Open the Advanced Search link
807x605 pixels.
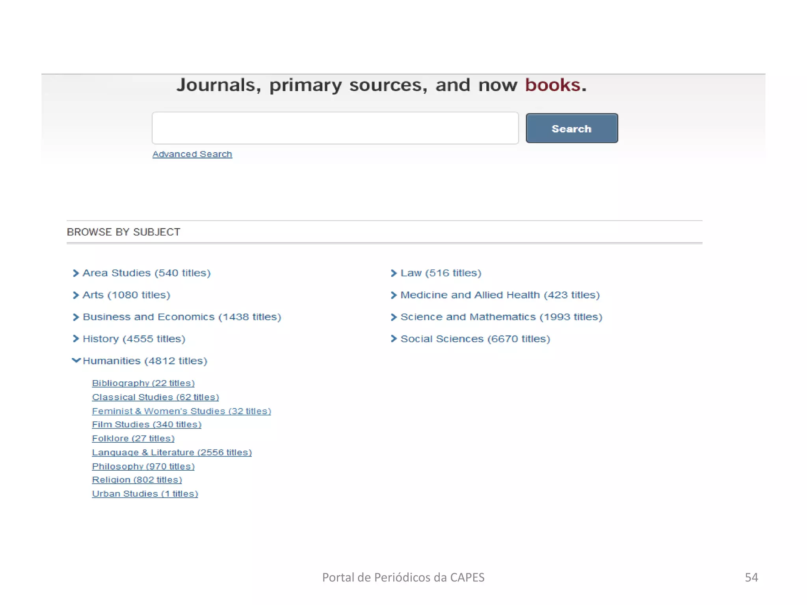192,154
